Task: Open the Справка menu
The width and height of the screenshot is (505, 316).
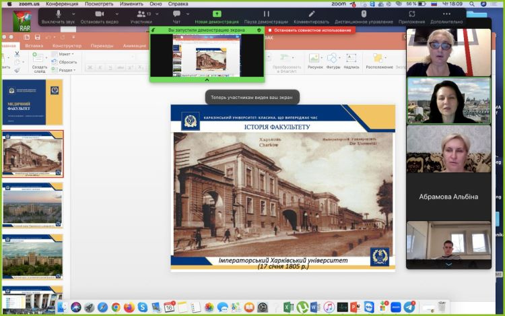Action: (x=178, y=4)
